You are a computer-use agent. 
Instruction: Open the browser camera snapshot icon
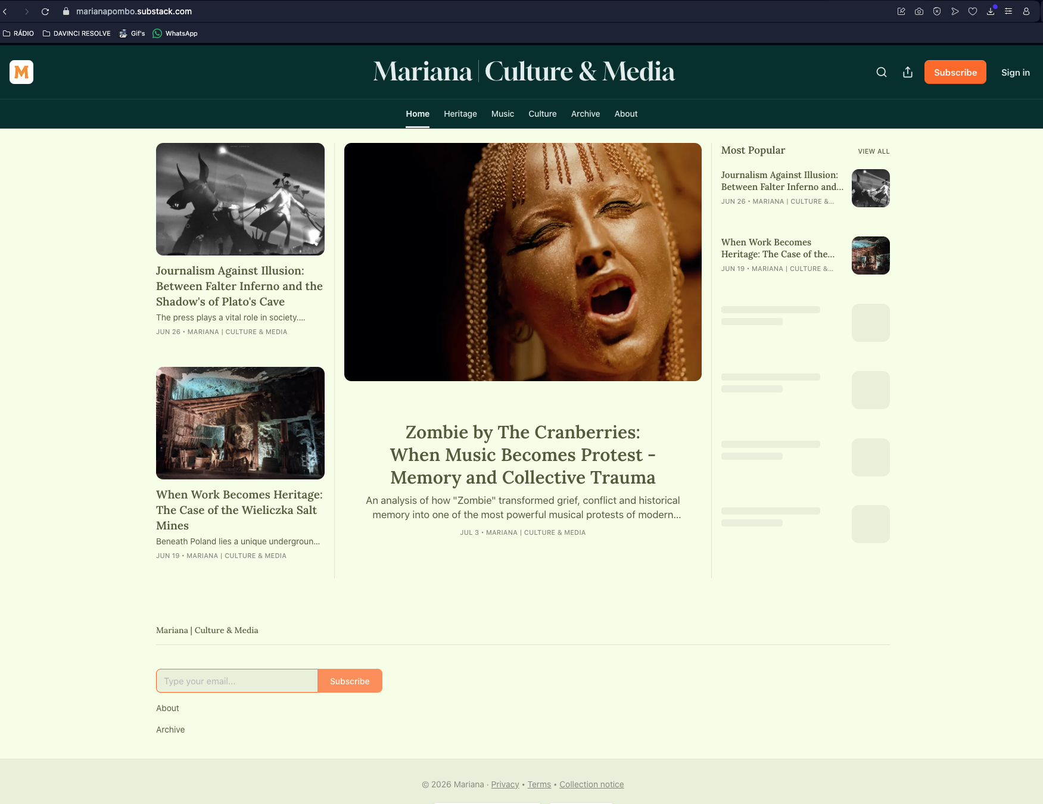[919, 11]
